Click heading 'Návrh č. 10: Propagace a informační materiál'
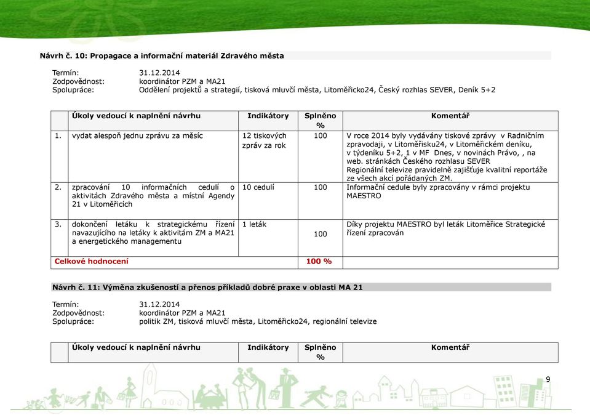Image resolution: width=590 pixels, height=415 pixels. coord(162,56)
